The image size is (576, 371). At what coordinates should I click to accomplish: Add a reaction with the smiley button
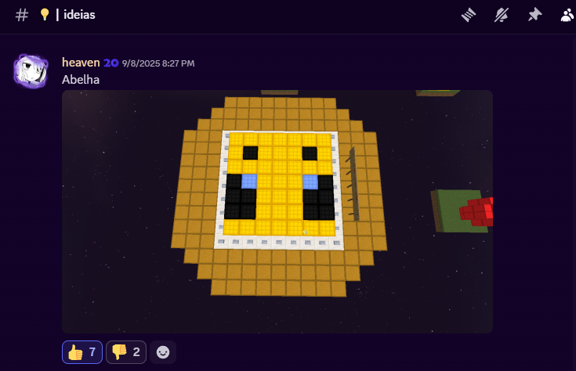tap(163, 352)
